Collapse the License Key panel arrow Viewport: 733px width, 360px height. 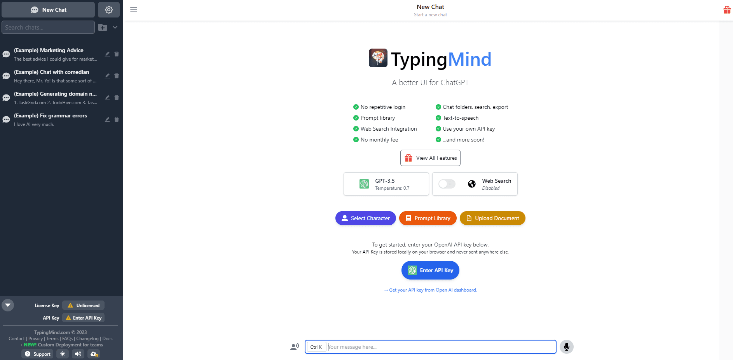tap(8, 305)
